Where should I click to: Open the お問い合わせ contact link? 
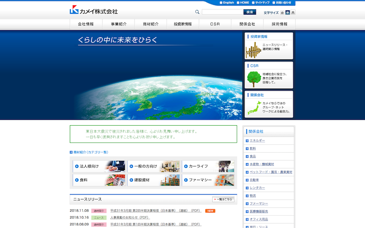coord(282,3)
